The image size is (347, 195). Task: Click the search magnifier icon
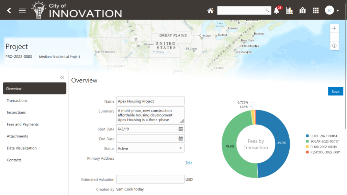tap(267, 10)
